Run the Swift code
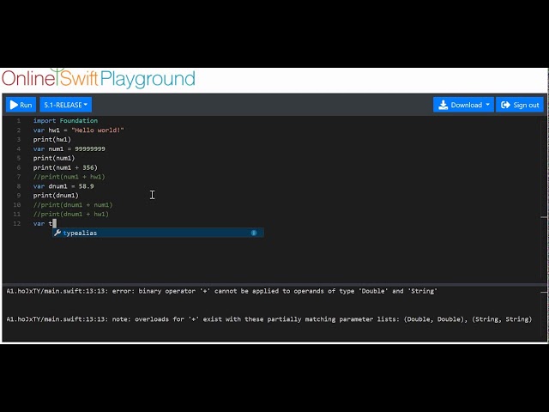 pyautogui.click(x=21, y=105)
